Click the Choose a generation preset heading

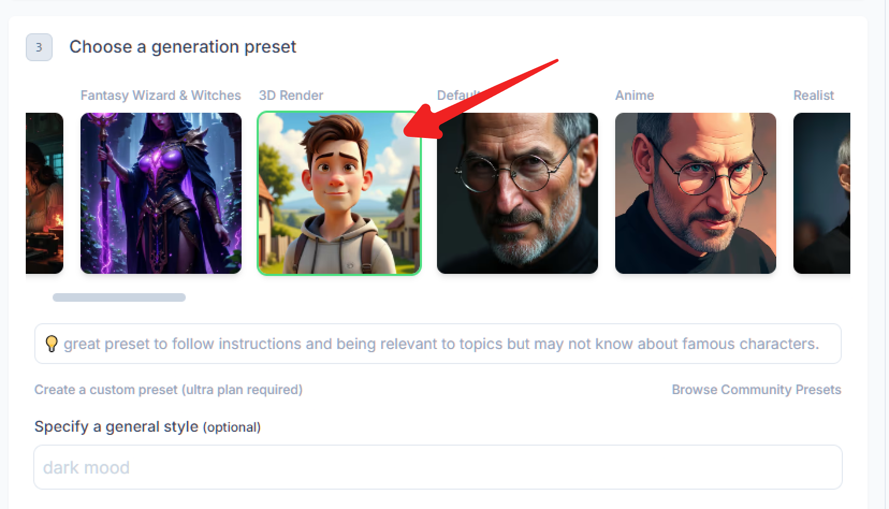(183, 47)
